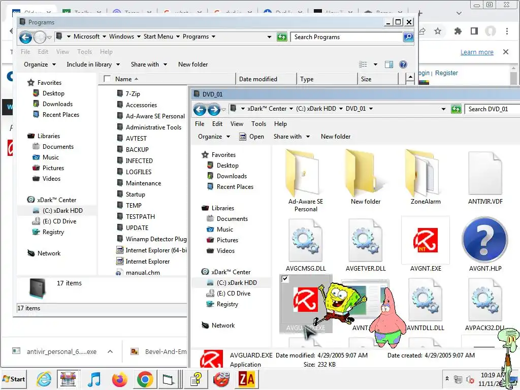Expand arrow after xDark Center breadcrumb
This screenshot has height=390, width=520.
click(291, 109)
